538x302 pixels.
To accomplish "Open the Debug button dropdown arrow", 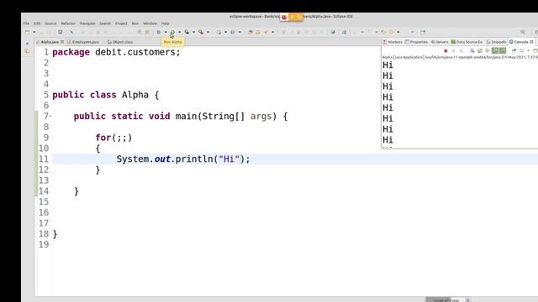I will pos(166,32).
